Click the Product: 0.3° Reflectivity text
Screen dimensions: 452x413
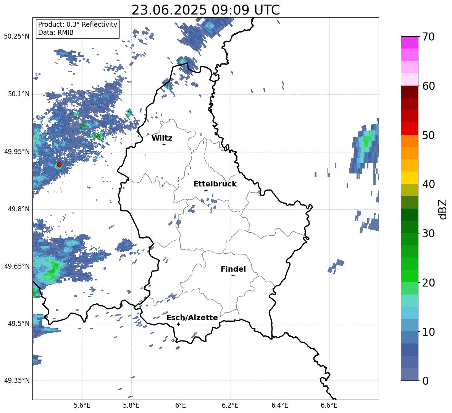pos(77,24)
